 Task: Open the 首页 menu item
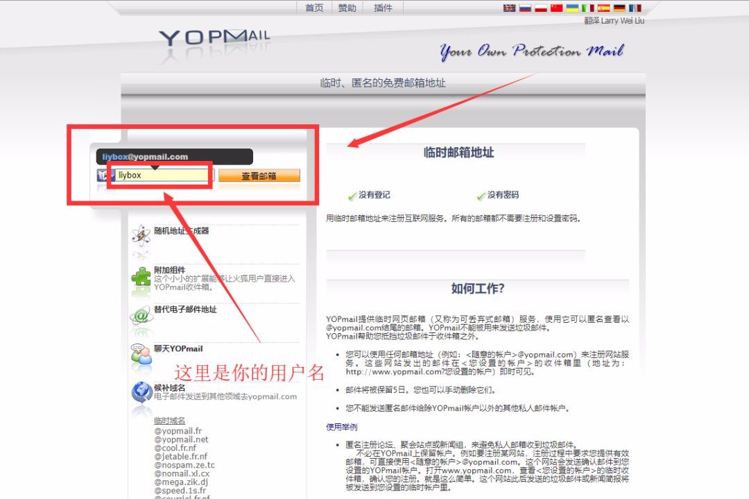(313, 8)
